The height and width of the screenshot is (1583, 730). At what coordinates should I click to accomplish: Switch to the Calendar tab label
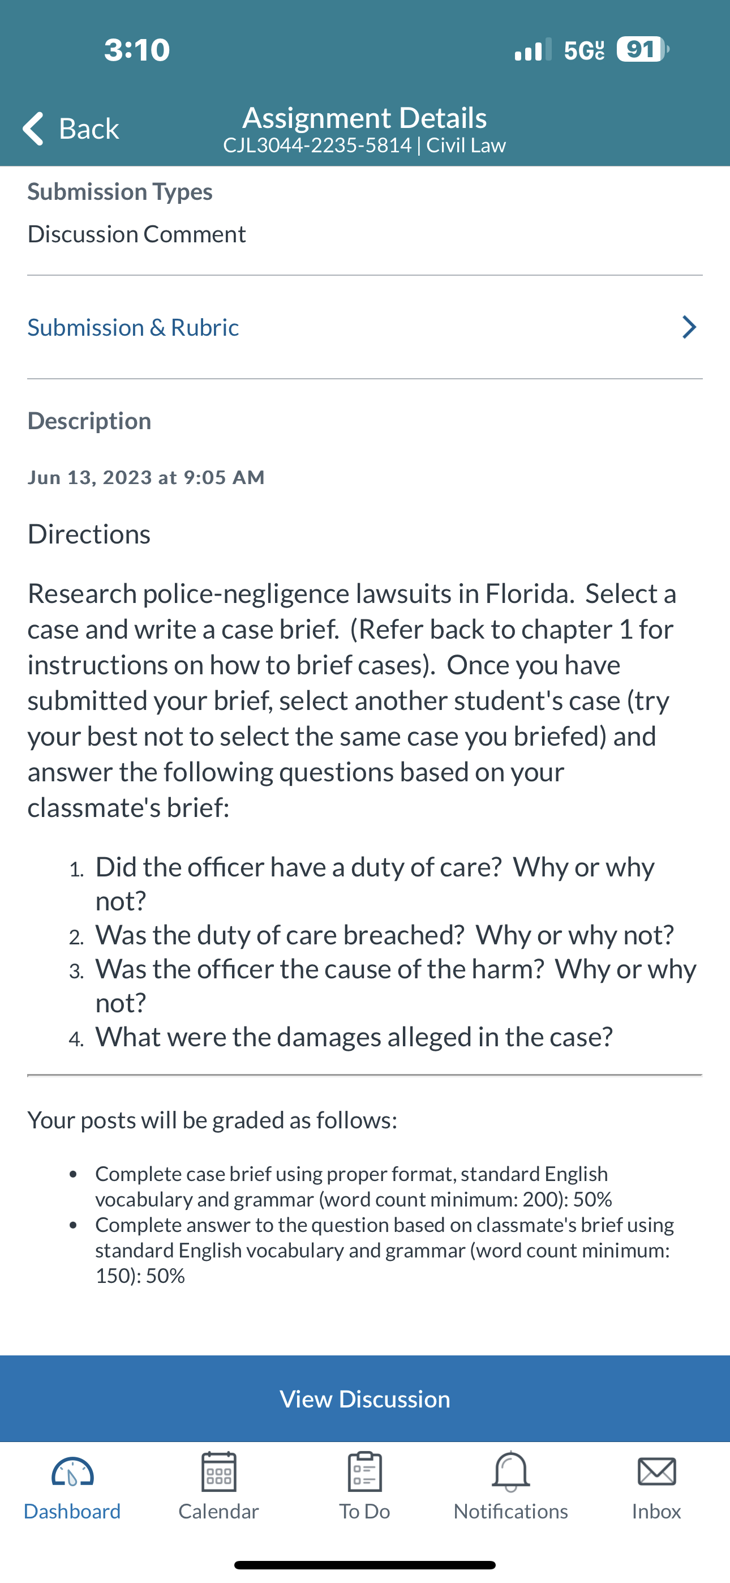click(x=219, y=1511)
